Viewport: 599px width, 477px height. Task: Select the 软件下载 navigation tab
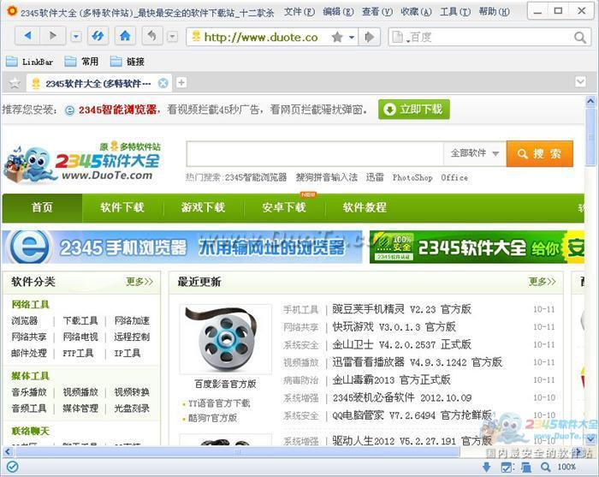[x=122, y=207]
